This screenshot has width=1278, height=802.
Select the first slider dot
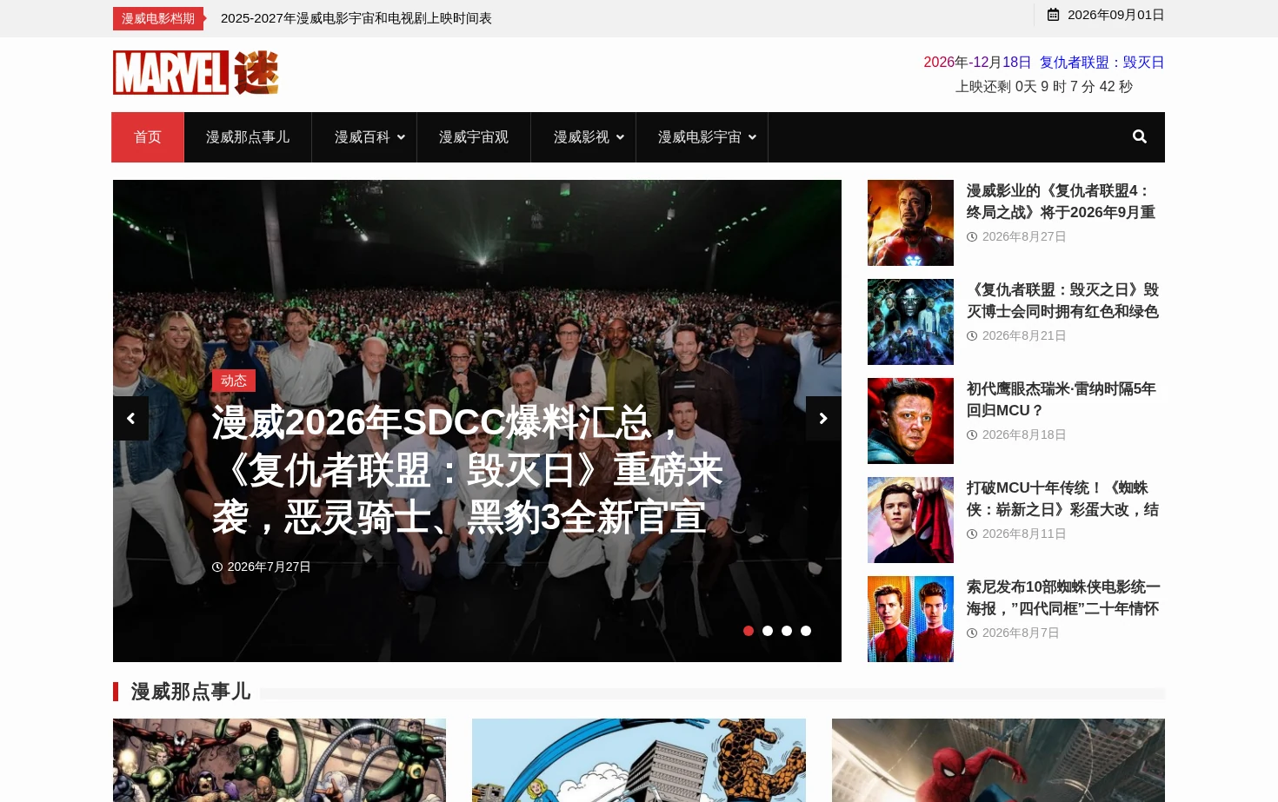(749, 631)
